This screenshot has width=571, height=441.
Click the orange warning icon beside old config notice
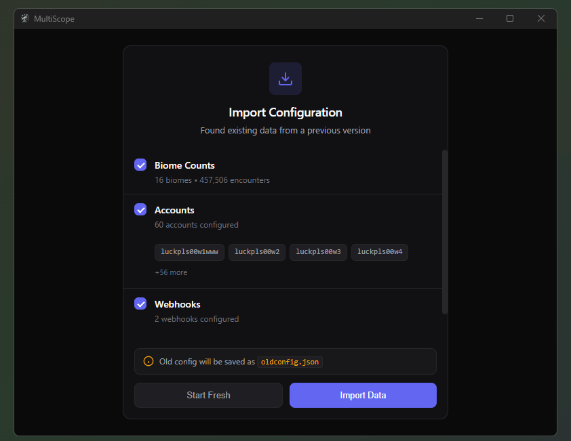pyautogui.click(x=148, y=361)
